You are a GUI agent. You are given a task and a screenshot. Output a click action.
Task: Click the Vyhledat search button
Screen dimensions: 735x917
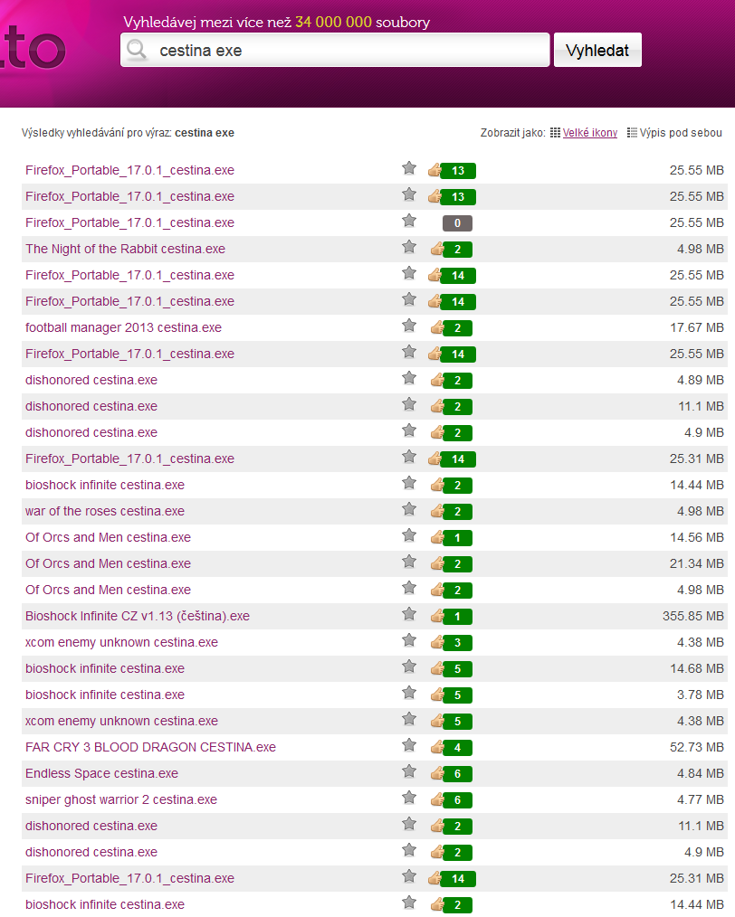597,50
